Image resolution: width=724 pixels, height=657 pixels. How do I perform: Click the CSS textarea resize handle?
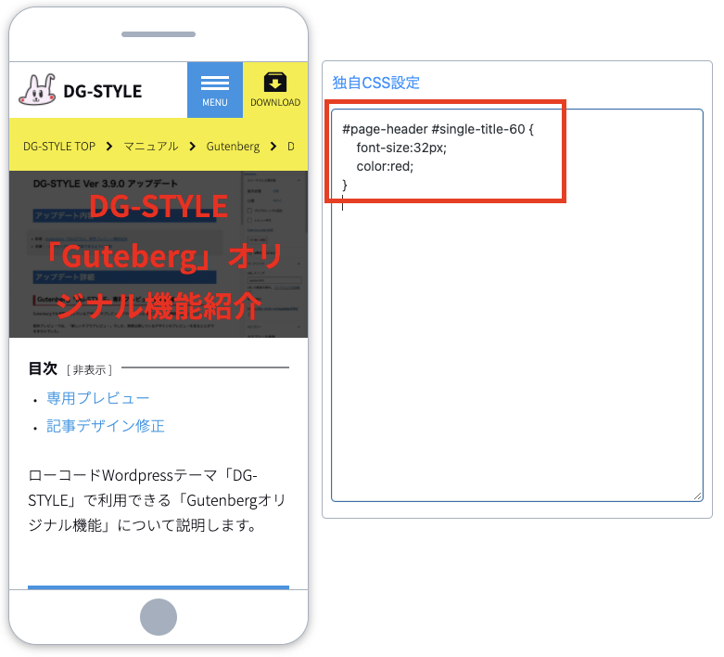pyautogui.click(x=698, y=496)
